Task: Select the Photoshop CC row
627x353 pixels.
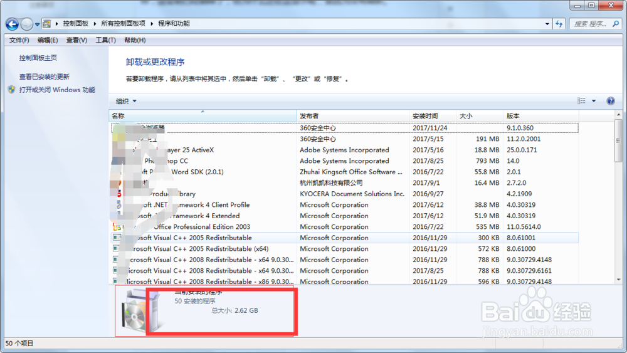Action: coord(344,161)
